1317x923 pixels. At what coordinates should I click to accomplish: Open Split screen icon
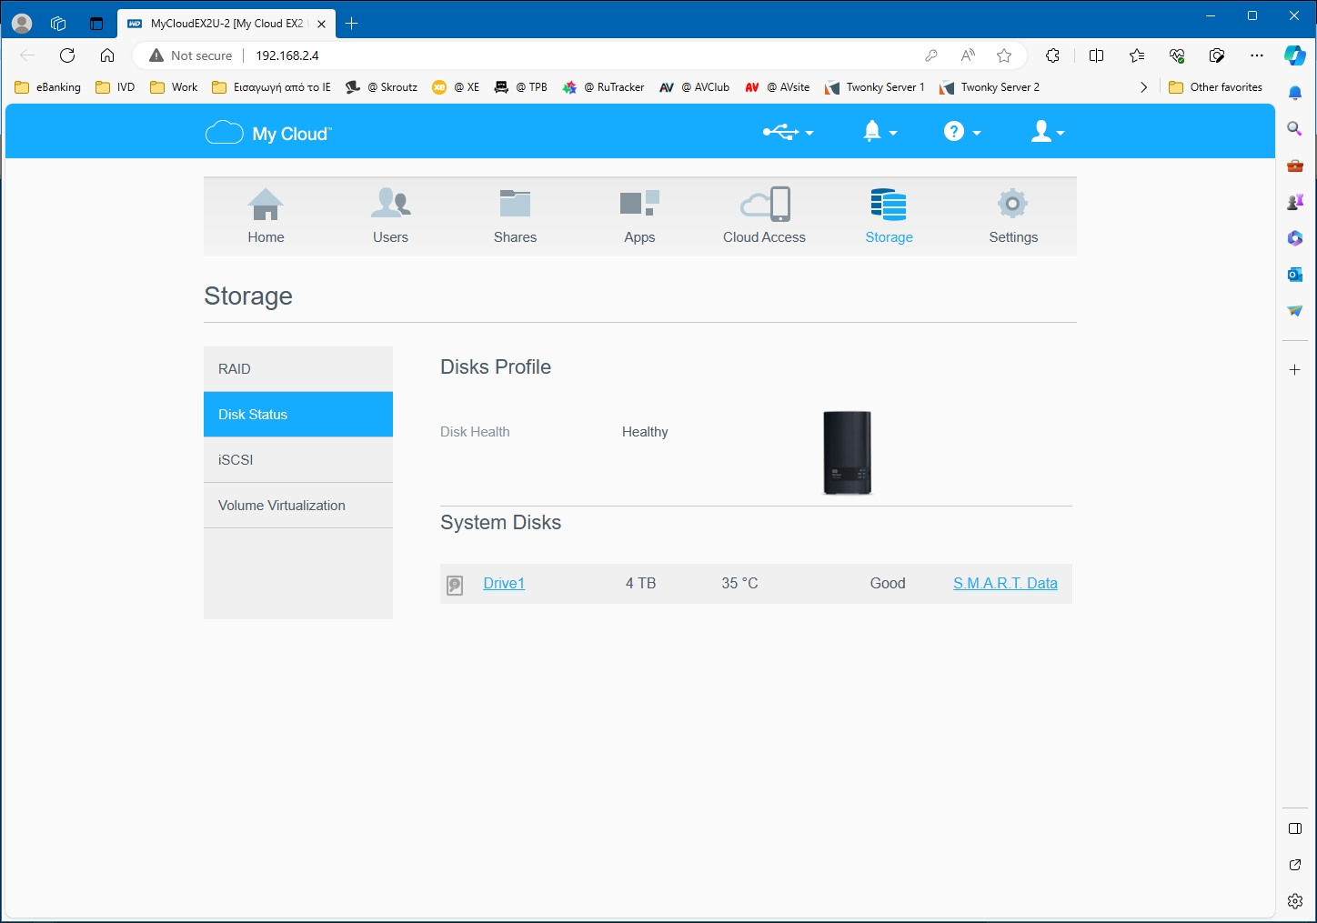coord(1096,55)
